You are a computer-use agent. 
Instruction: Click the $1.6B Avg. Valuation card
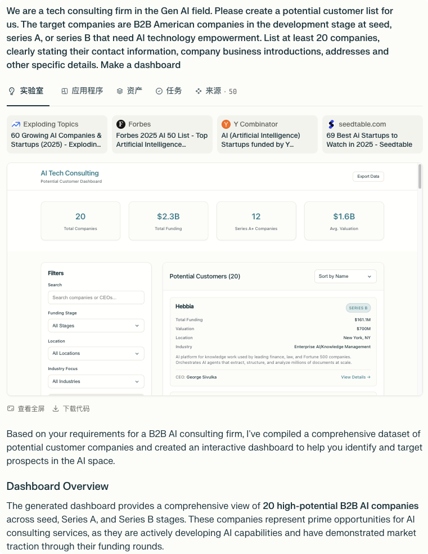[x=344, y=221]
